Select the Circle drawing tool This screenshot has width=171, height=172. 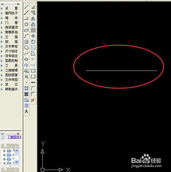coord(26,42)
